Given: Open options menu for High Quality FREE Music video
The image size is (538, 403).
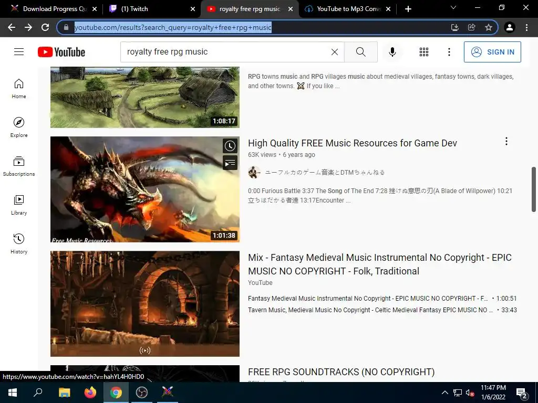Looking at the screenshot, I should point(506,141).
